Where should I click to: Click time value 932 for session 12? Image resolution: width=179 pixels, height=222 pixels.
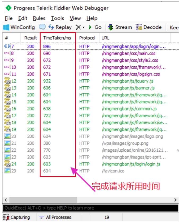[47, 81]
